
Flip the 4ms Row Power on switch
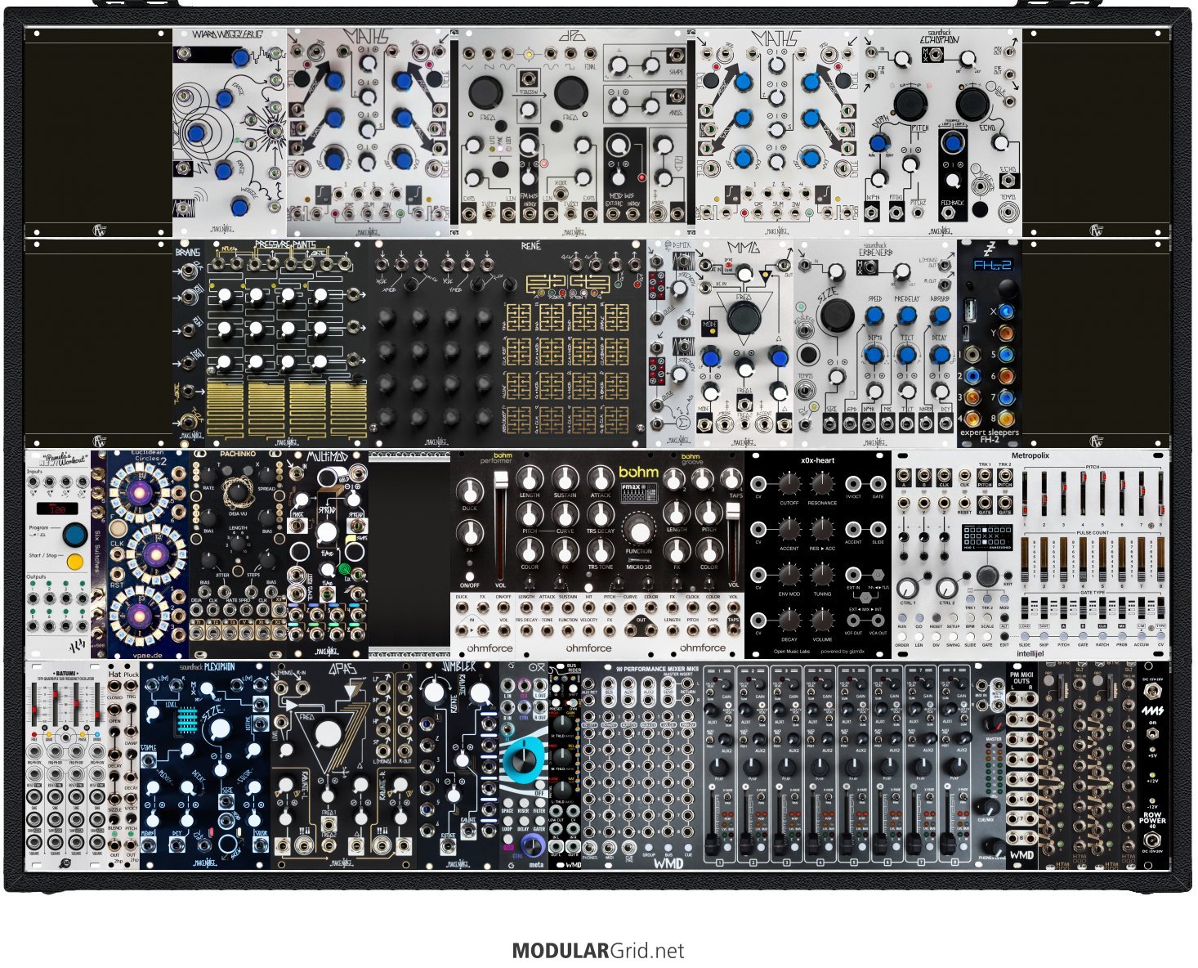click(x=1152, y=734)
